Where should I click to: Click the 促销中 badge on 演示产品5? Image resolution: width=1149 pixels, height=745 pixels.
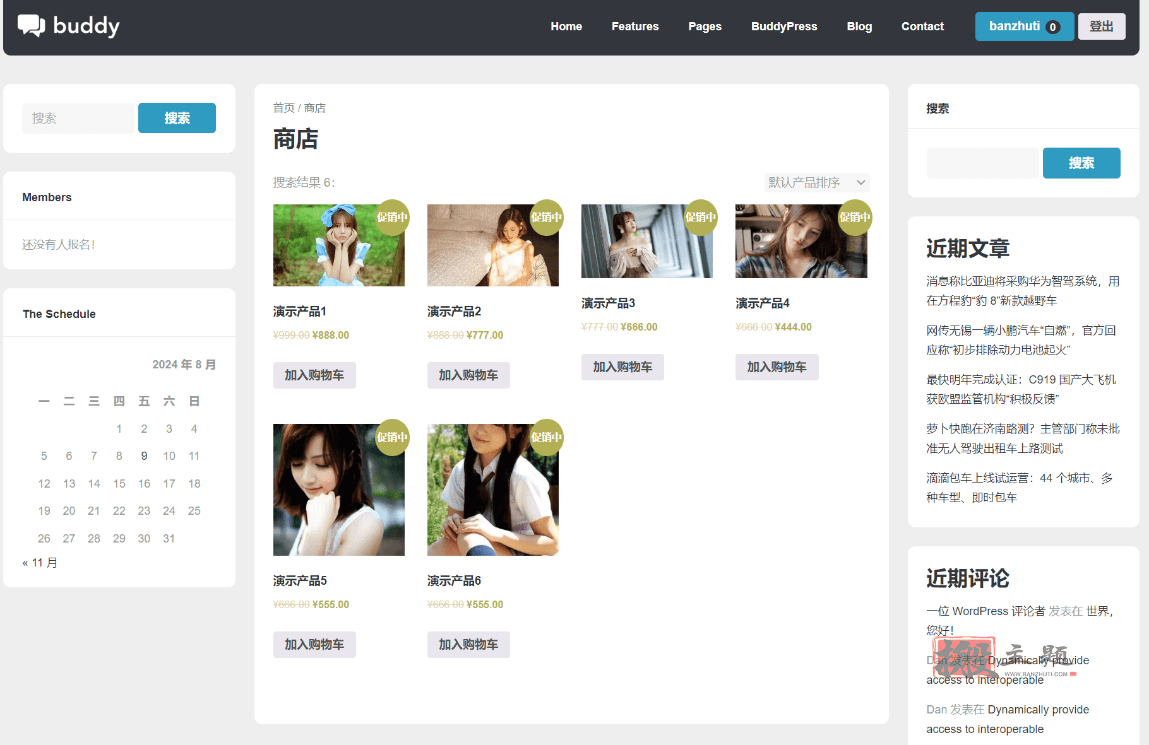[x=392, y=437]
